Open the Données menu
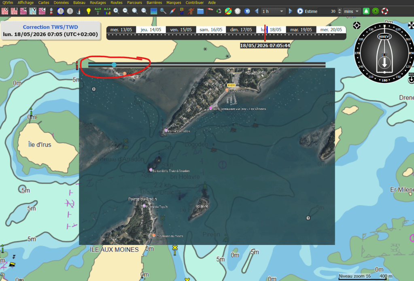414x281 pixels. click(61, 3)
